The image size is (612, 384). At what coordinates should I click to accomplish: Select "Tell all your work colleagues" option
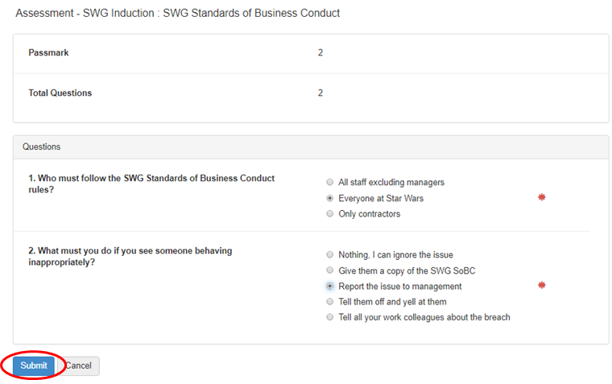click(x=329, y=317)
